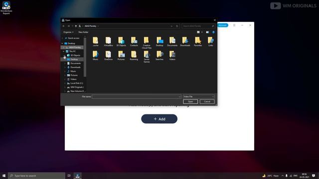Click the Account button in Repairit
Viewport: 319px width, 179px height.
[x=223, y=25]
